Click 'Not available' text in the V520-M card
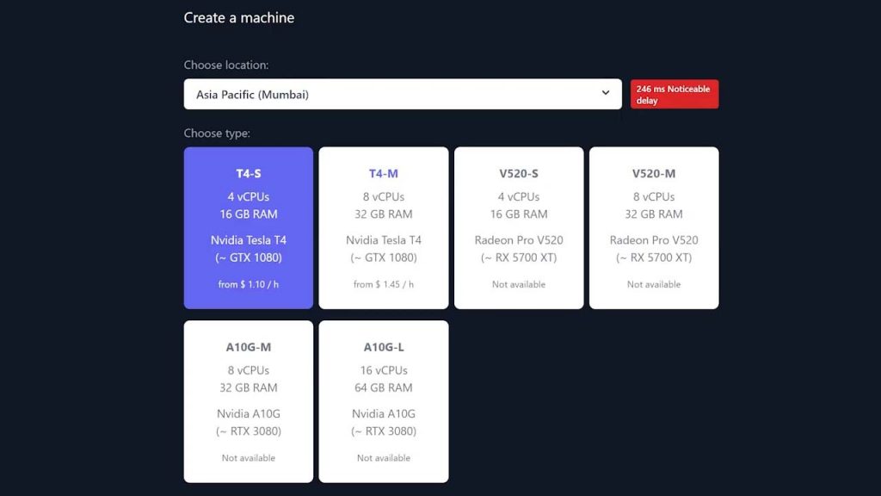Screen dimensions: 881x496 [654, 284]
